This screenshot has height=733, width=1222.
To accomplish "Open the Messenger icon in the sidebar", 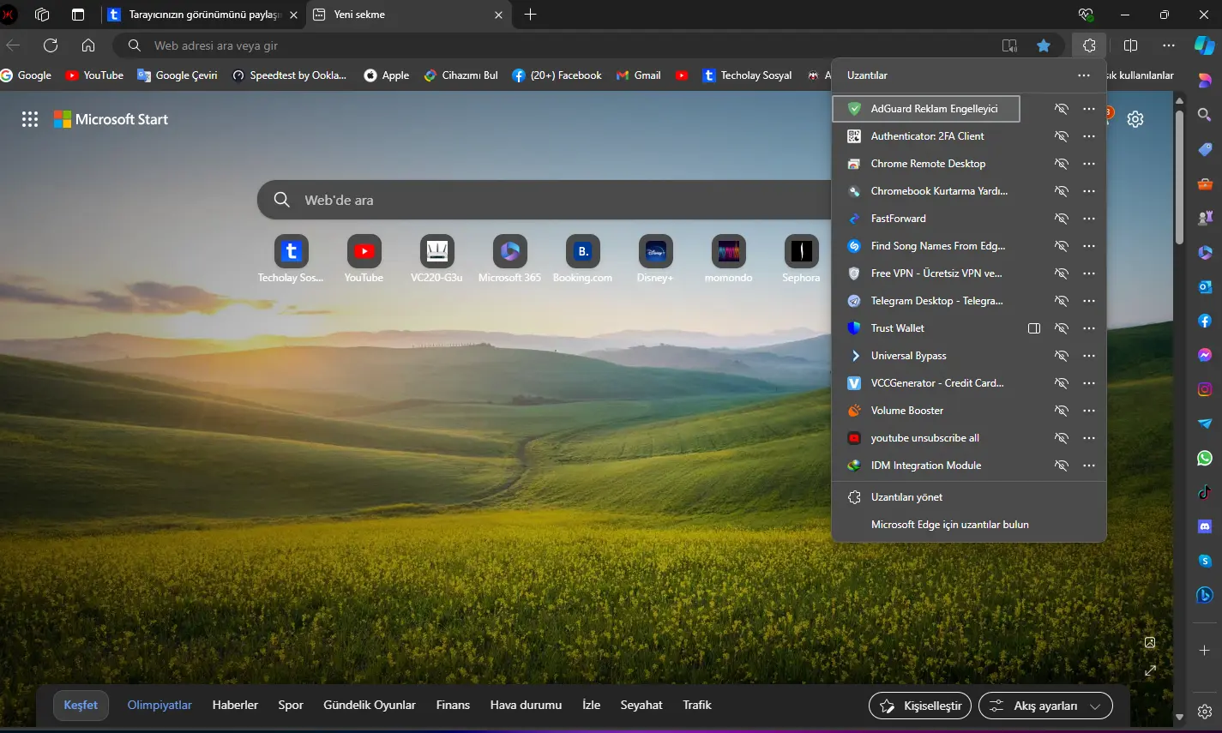I will click(1205, 355).
